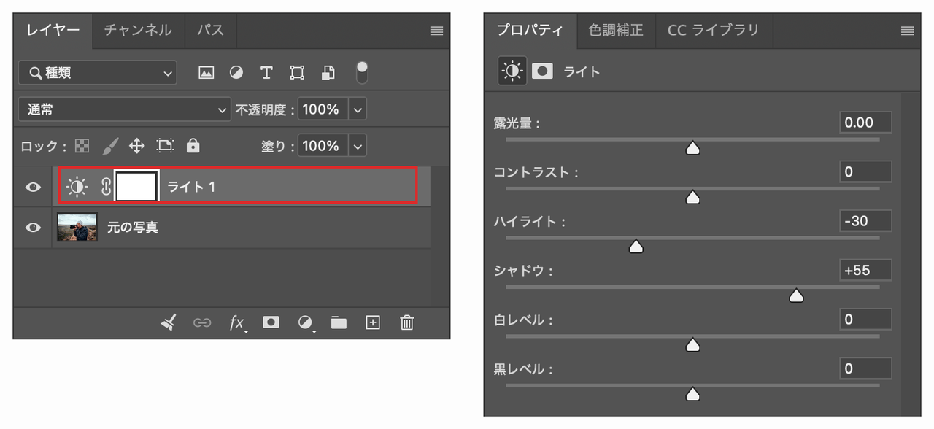Create a new layer group folder
This screenshot has width=934, height=429.
click(x=339, y=322)
